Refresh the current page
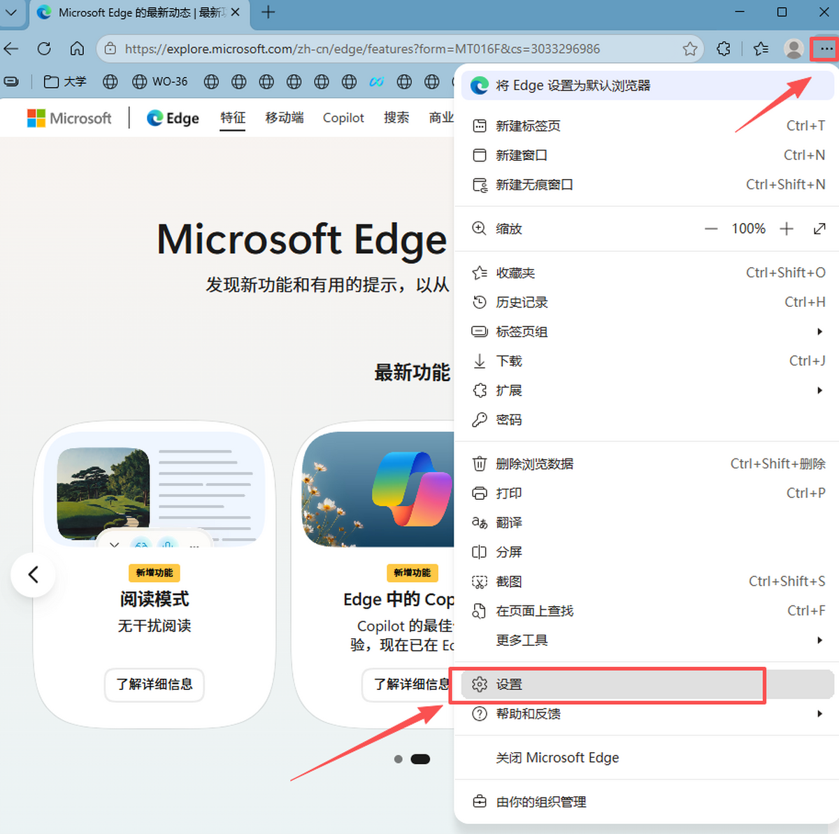The width and height of the screenshot is (839, 834). pyautogui.click(x=44, y=49)
